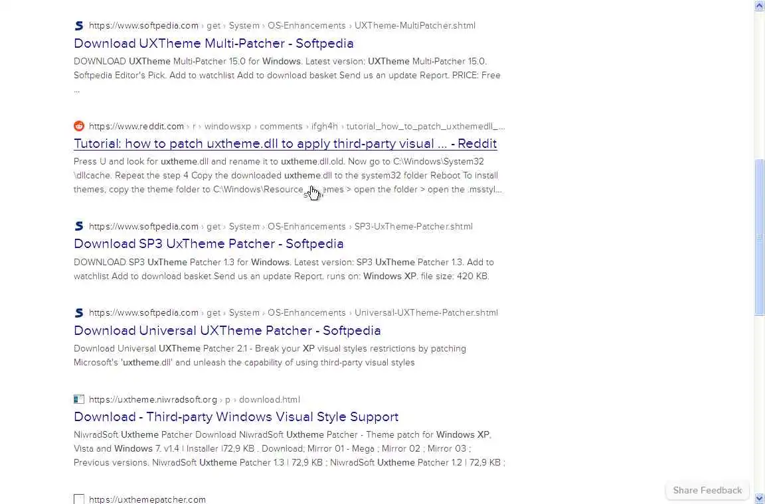Open 'Download SP3 UxTheme Patcher - Softpedia' link

(x=209, y=244)
